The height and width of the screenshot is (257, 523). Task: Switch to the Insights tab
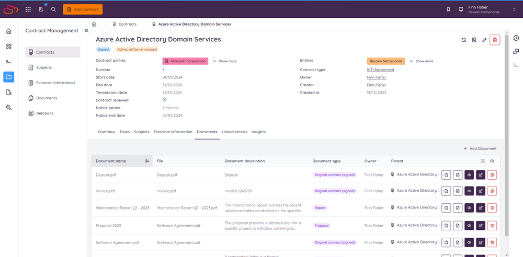(x=258, y=132)
